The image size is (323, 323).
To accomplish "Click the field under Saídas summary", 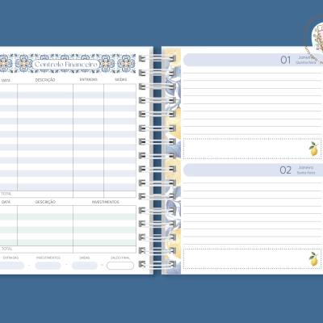I will point(85,266).
